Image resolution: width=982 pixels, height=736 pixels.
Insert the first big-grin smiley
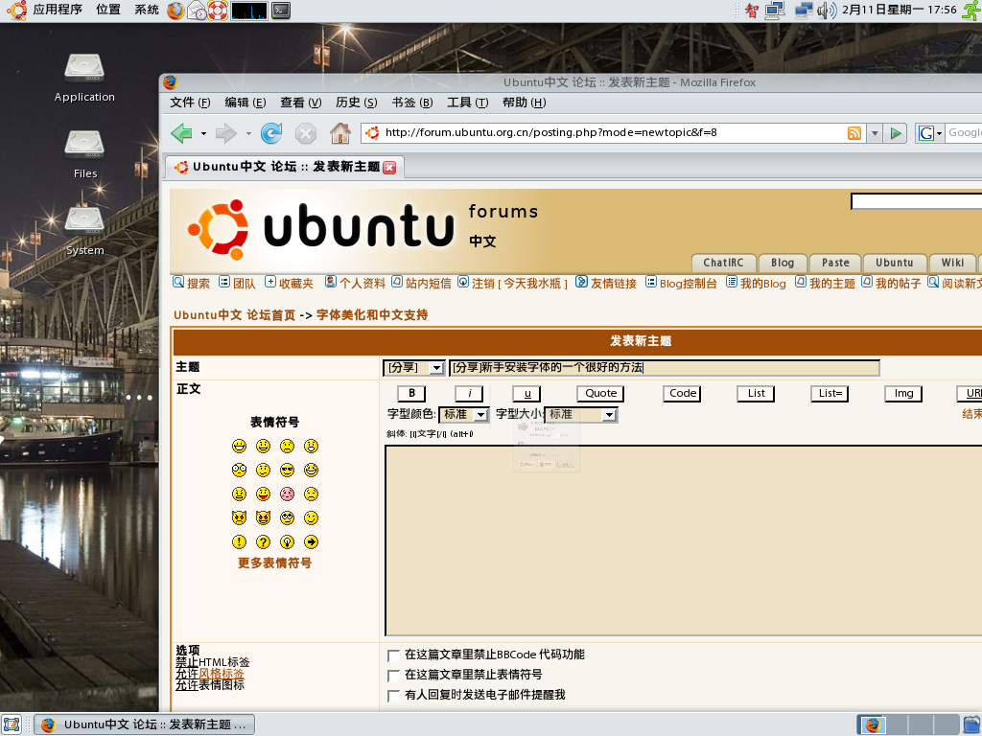239,446
